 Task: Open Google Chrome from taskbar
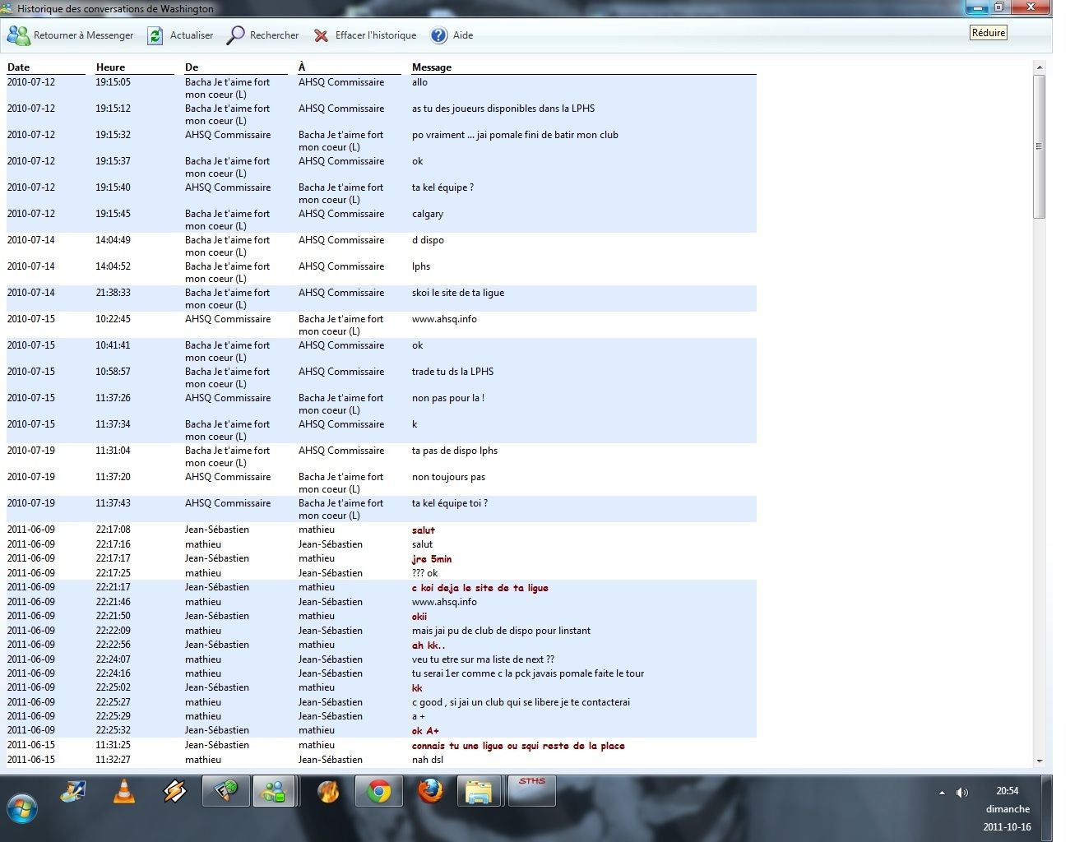coord(378,791)
